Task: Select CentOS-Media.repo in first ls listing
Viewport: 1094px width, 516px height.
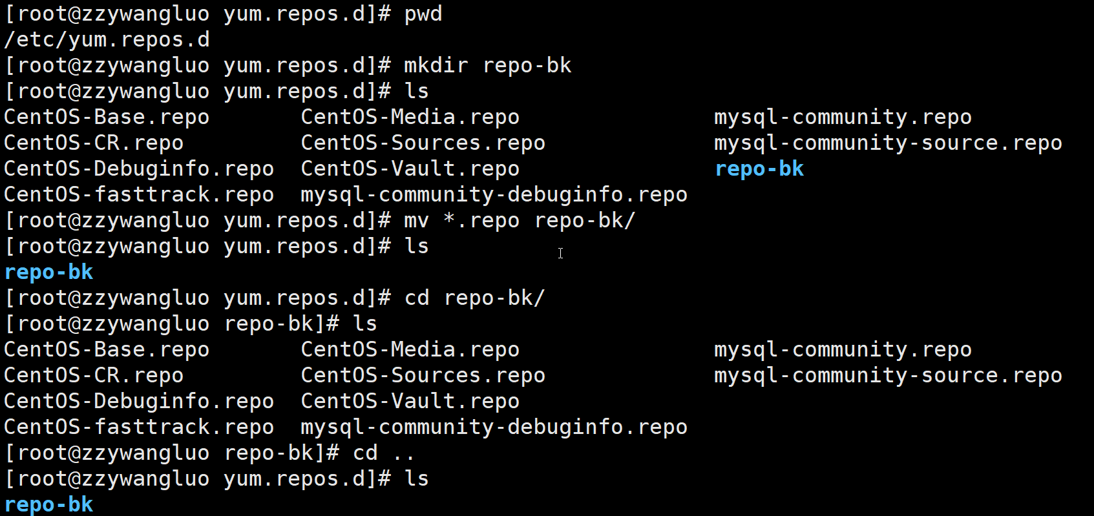Action: pos(410,118)
